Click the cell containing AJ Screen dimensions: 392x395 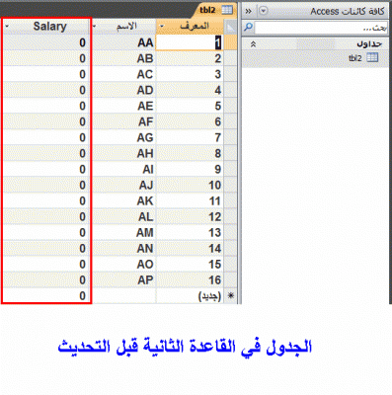click(x=123, y=185)
